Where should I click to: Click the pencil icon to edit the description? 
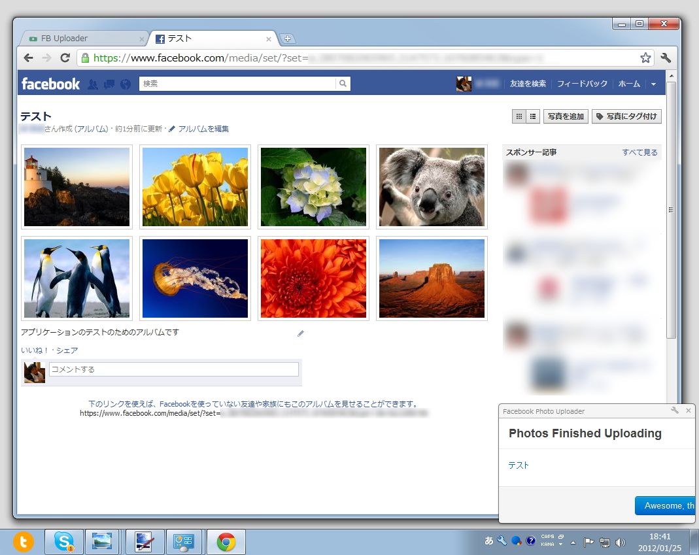coord(301,333)
